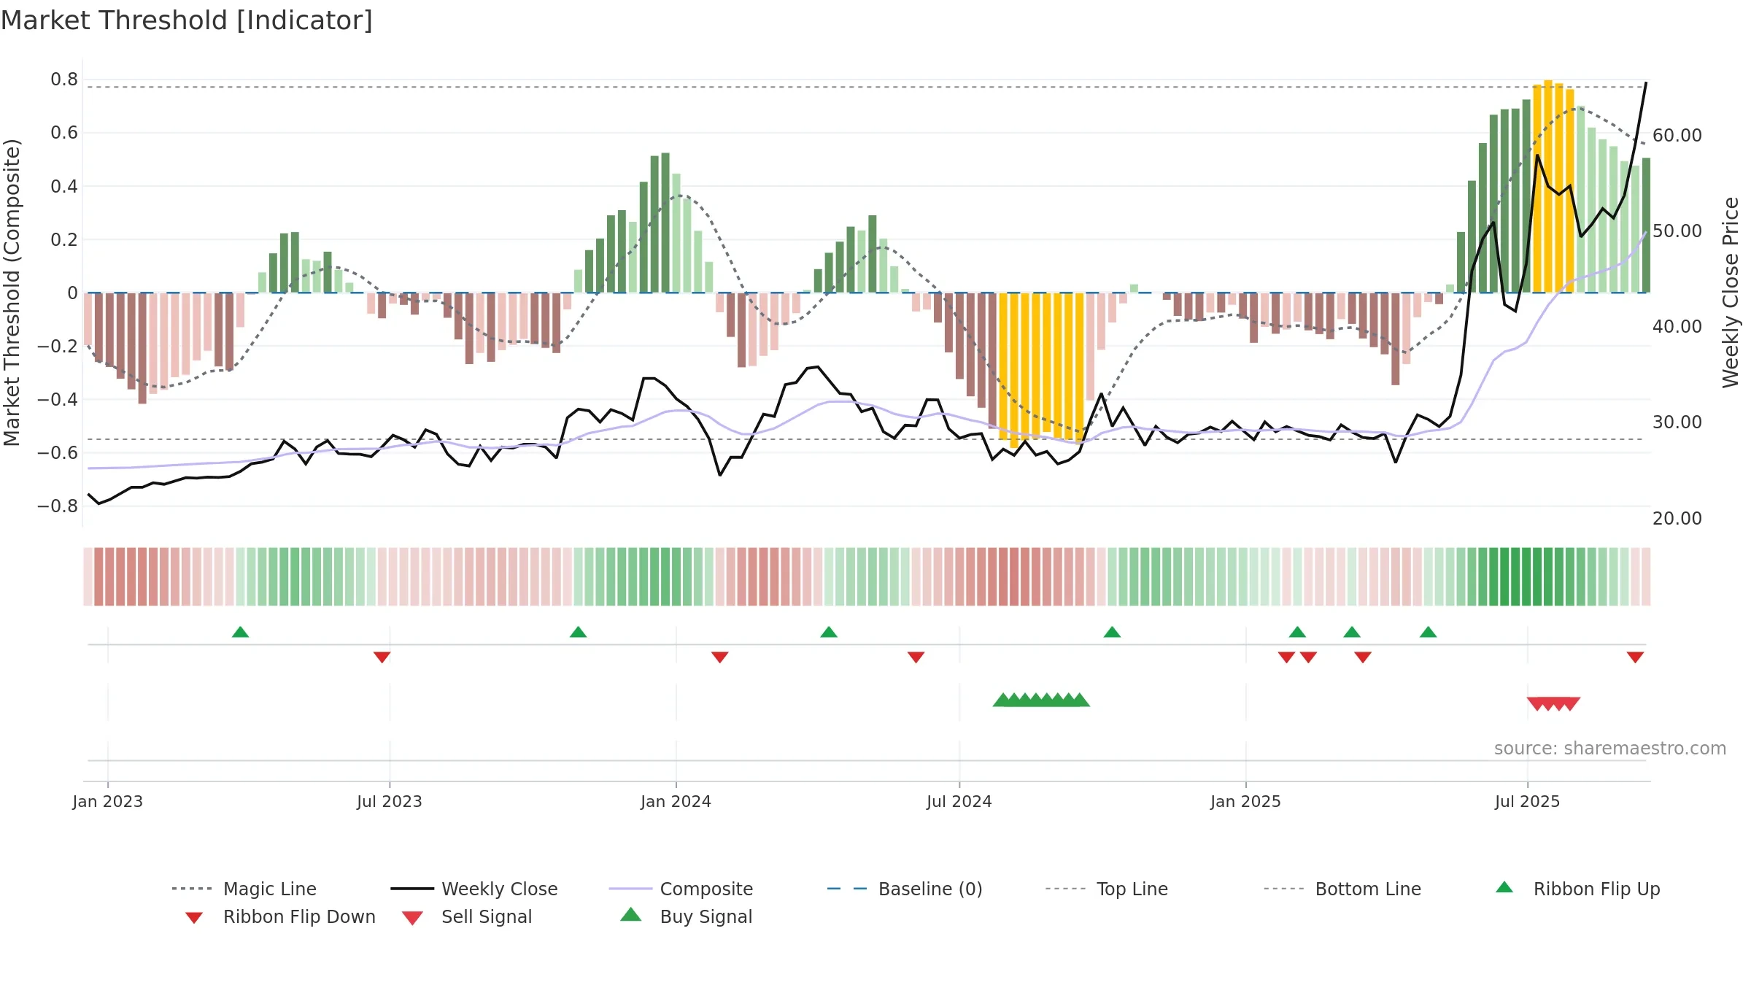Image resolution: width=1751 pixels, height=985 pixels.
Task: Click the Ribbon Flip Up legend entry
Action: pos(1577,889)
